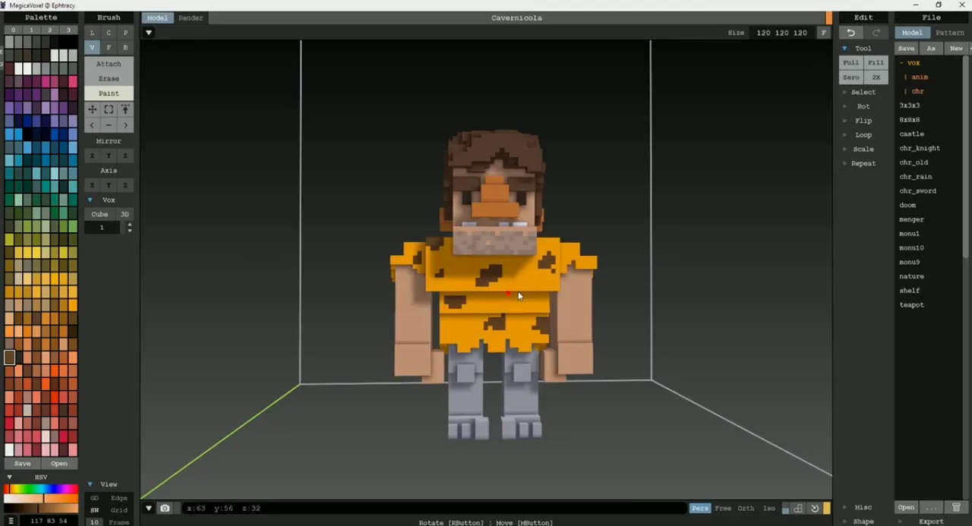Click the Zero tool button
Viewport: 972px width, 526px height.
click(x=851, y=77)
